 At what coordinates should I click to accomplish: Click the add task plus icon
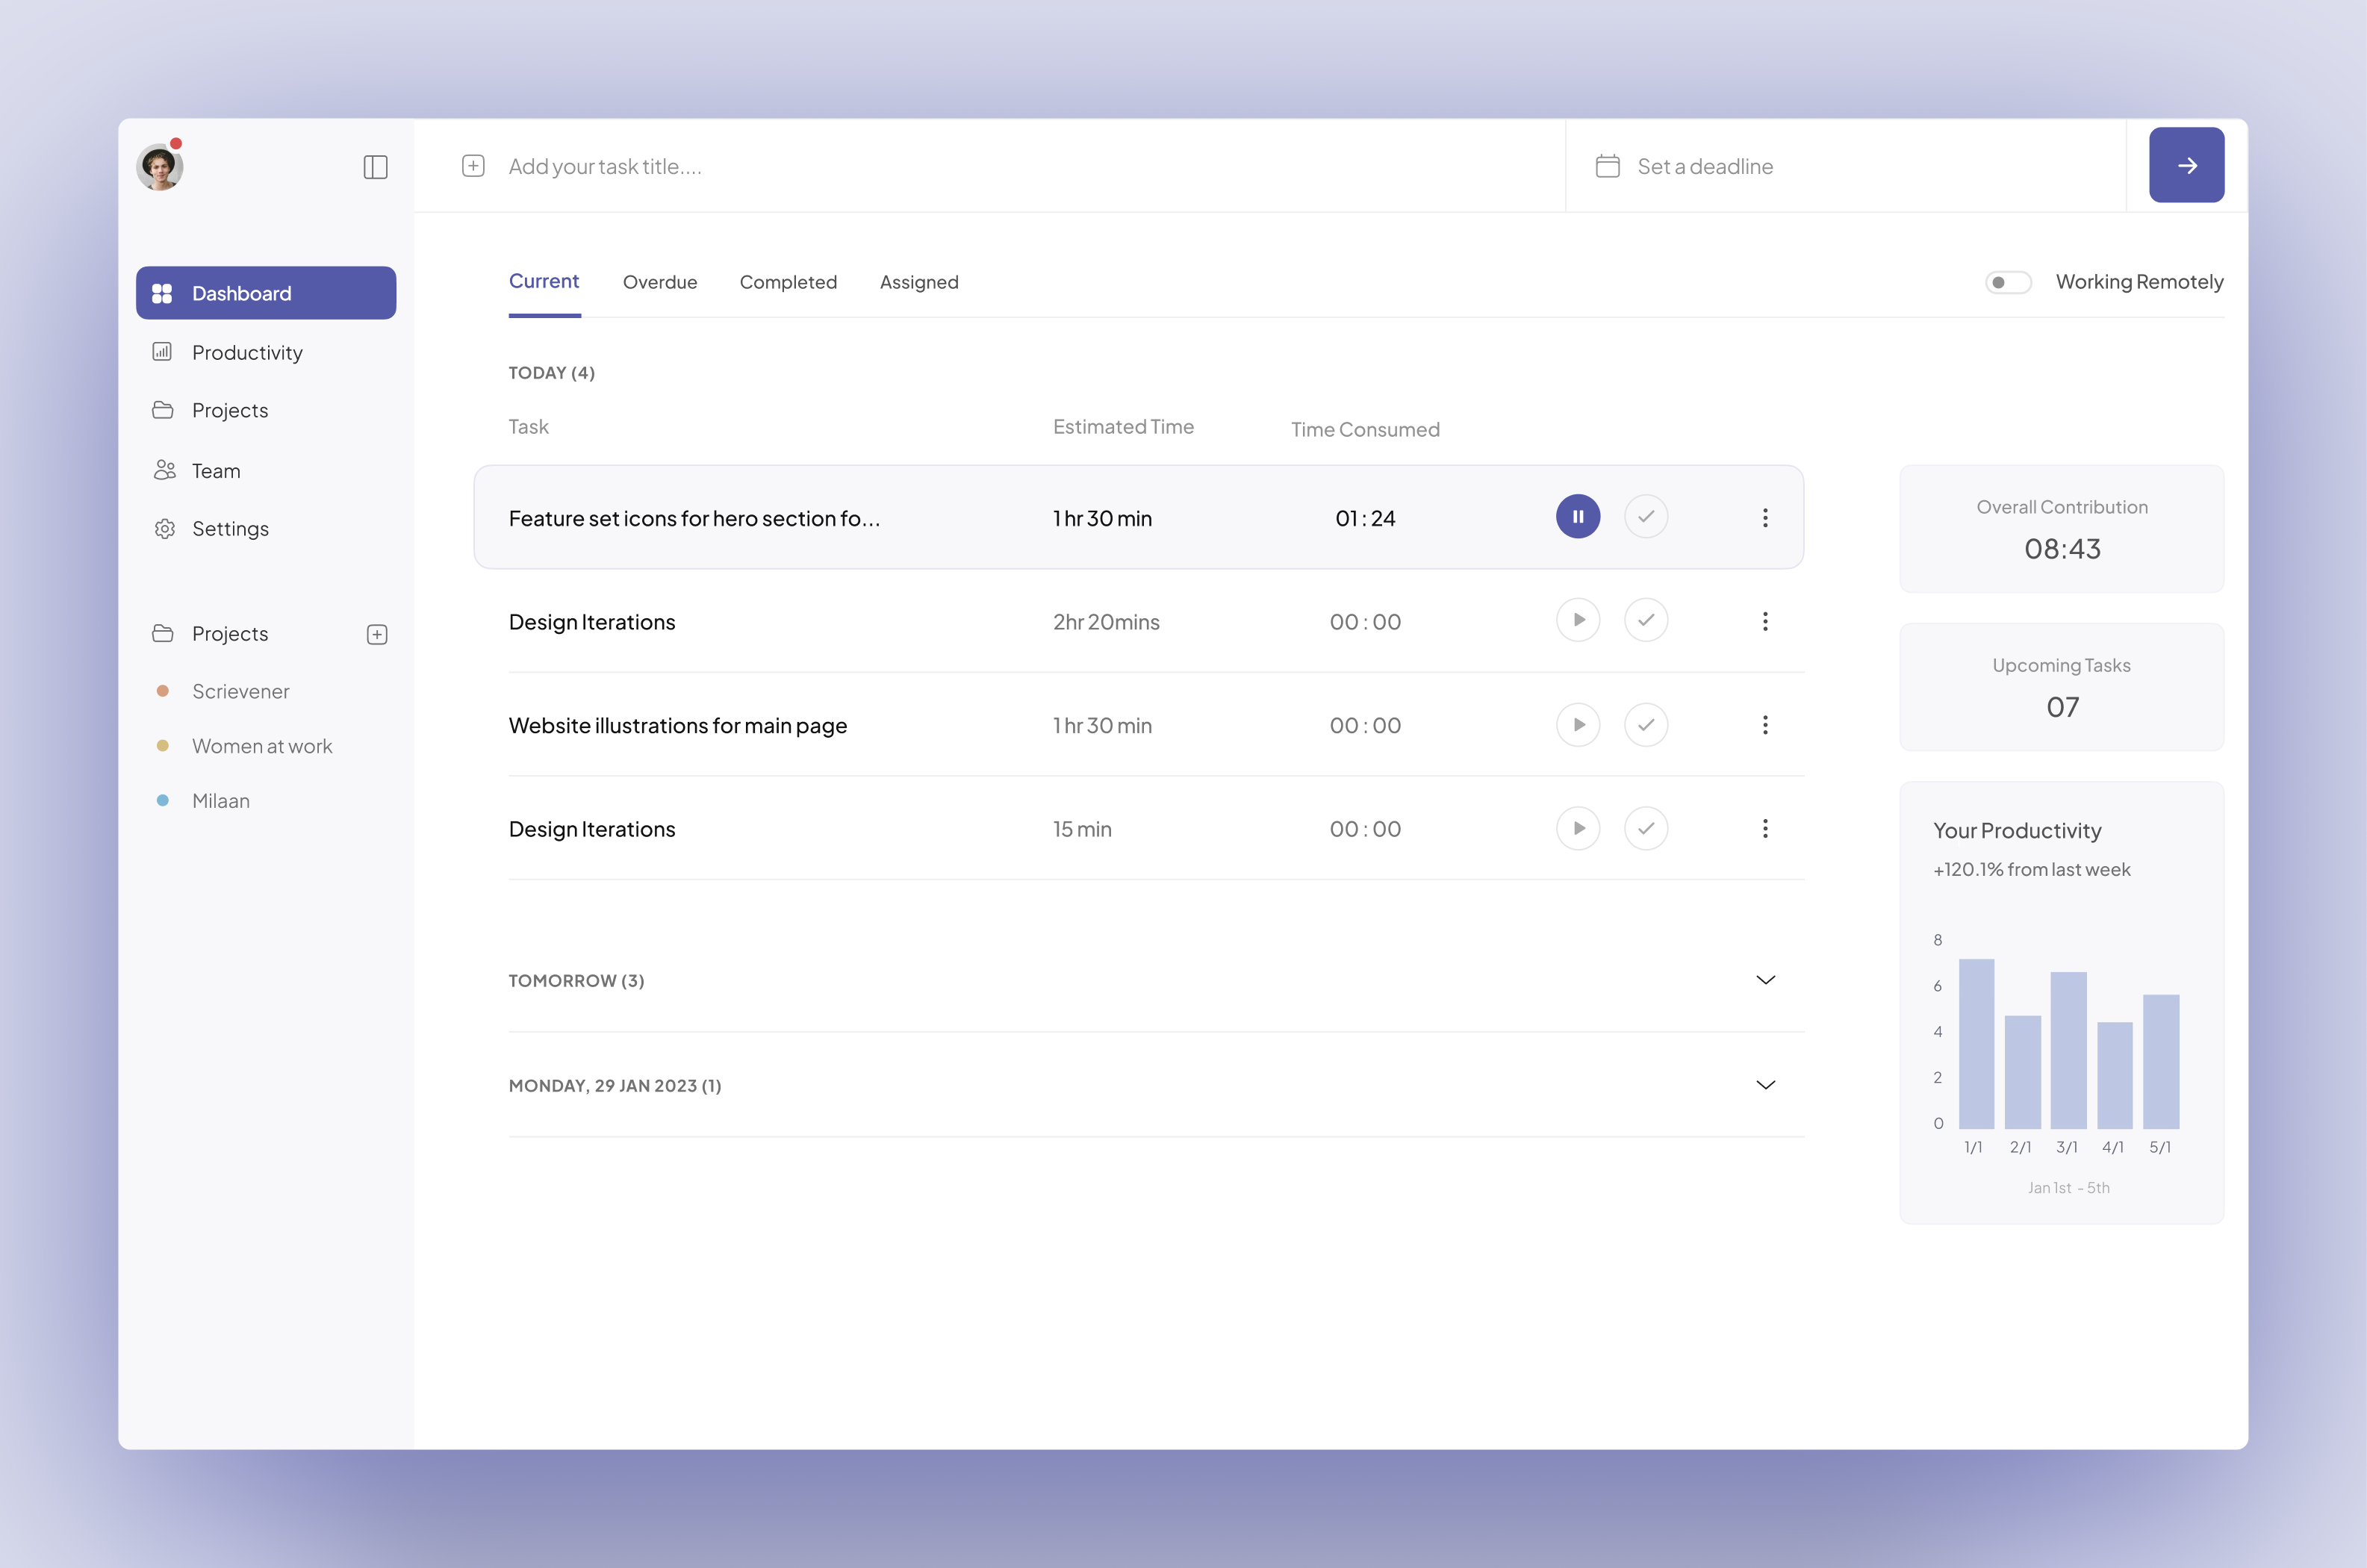(473, 166)
